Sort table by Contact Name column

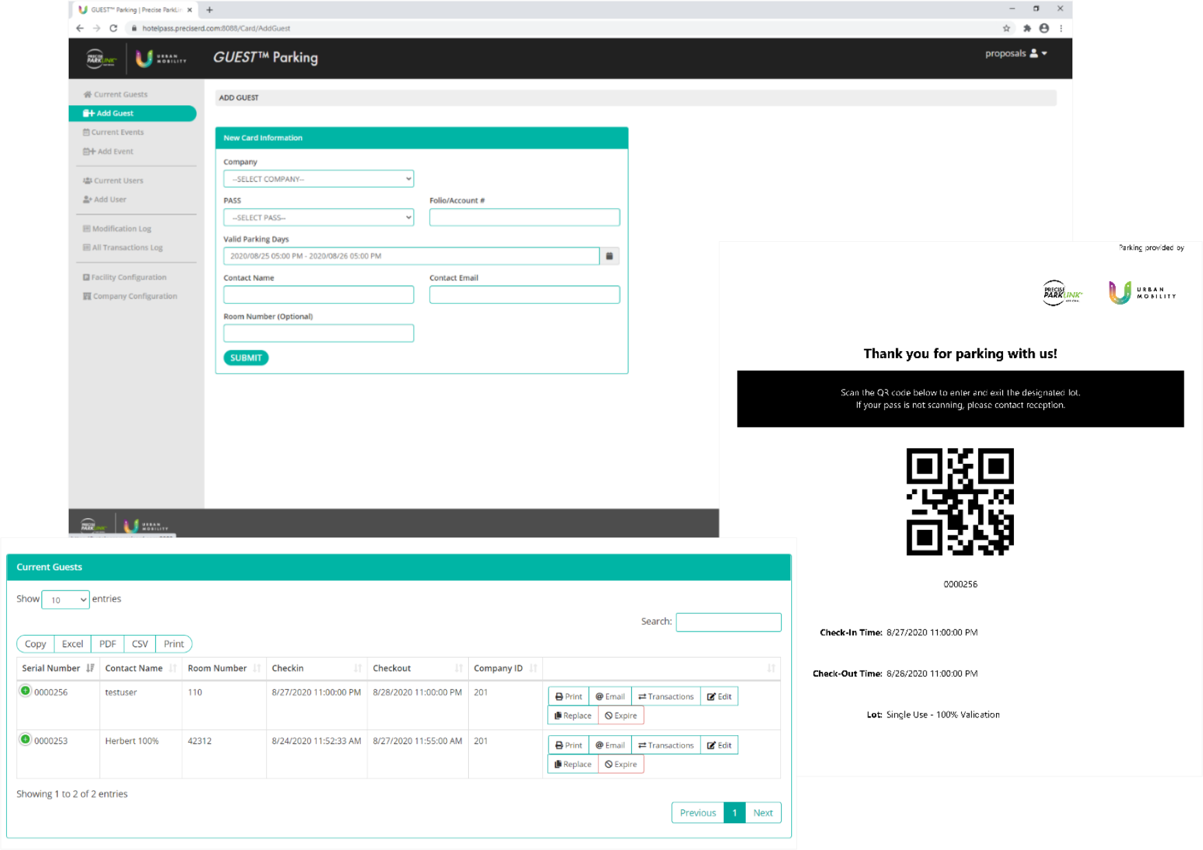(140, 668)
